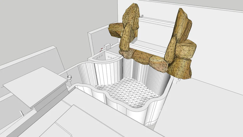Image resolution: width=243 pixels, height=137 pixels.
Task: Select the far-left rock jutting from the wall
Action: click(115, 30)
